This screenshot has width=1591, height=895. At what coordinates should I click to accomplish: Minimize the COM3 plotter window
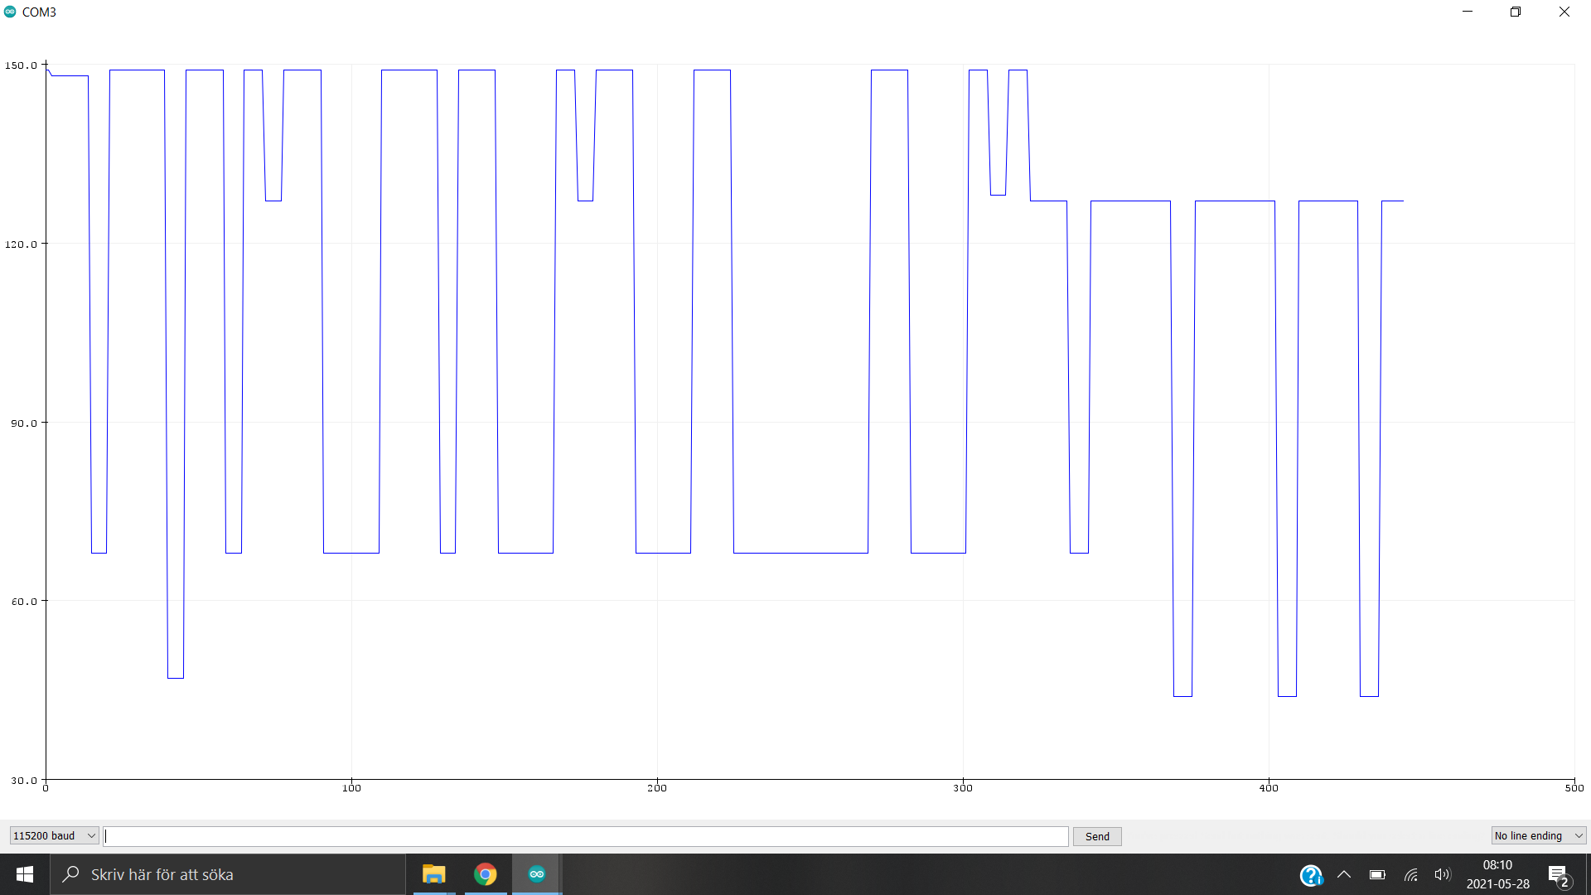pyautogui.click(x=1468, y=12)
